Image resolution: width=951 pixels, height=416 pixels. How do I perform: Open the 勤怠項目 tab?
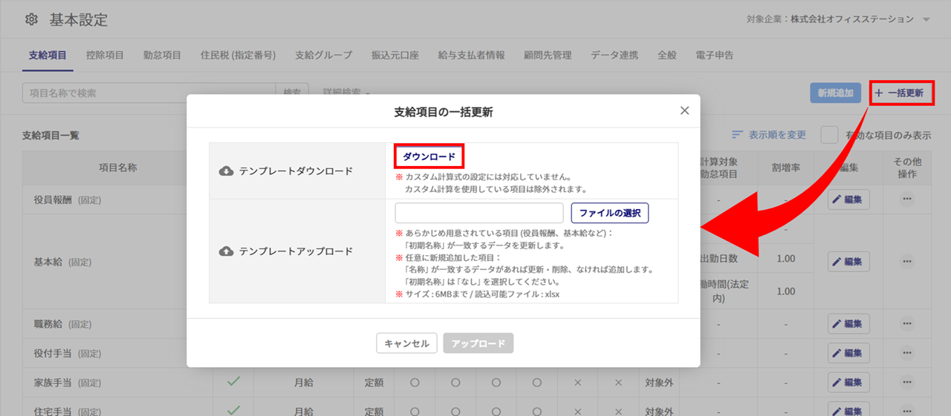tap(162, 55)
